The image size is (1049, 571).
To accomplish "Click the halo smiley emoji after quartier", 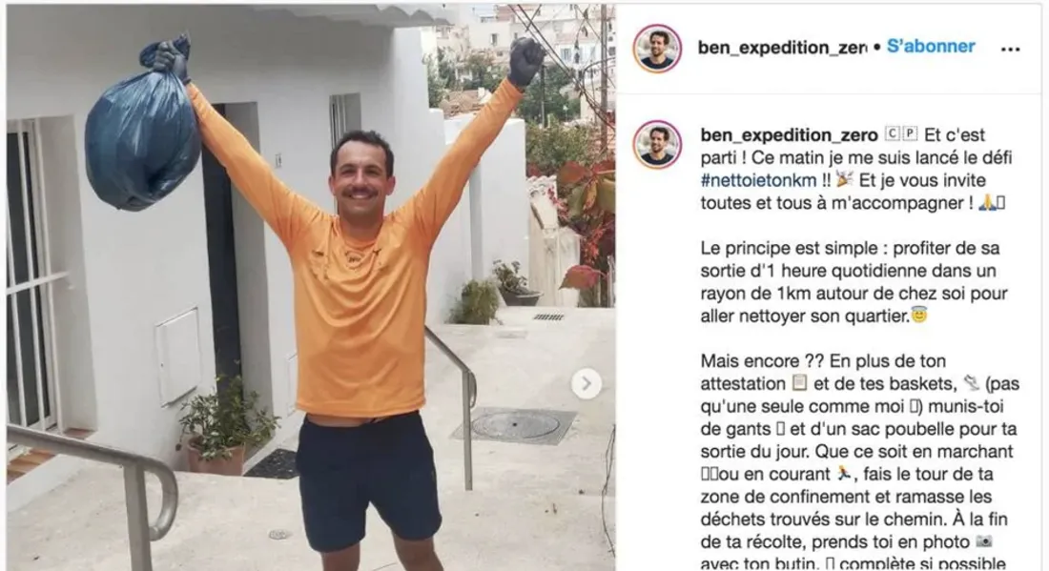I will pyautogui.click(x=919, y=315).
